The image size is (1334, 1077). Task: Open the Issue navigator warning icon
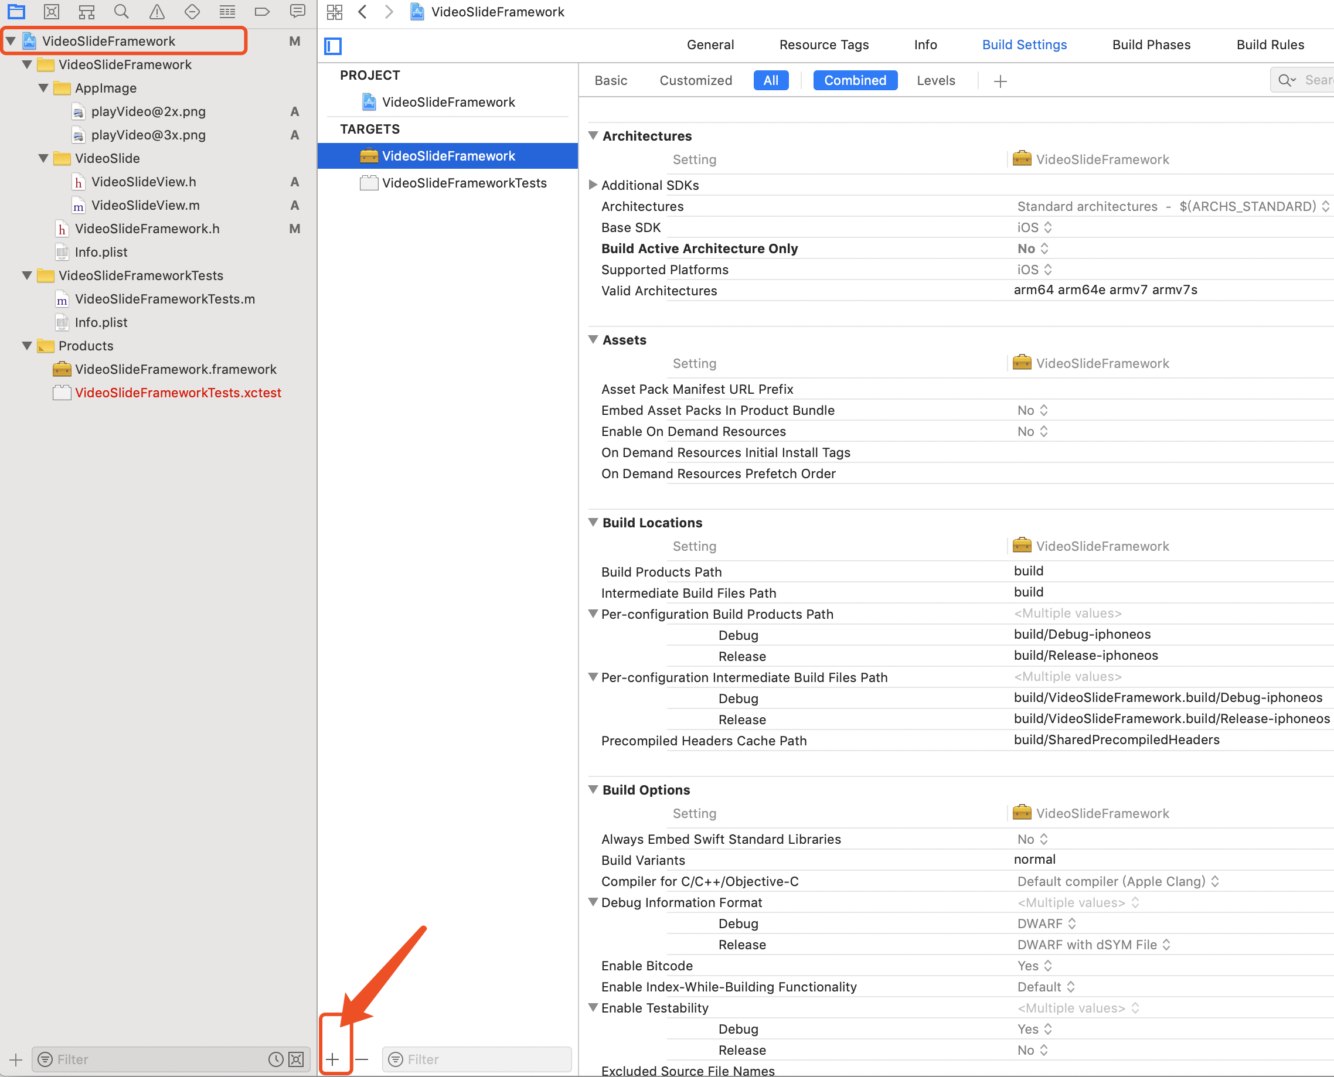tap(157, 11)
